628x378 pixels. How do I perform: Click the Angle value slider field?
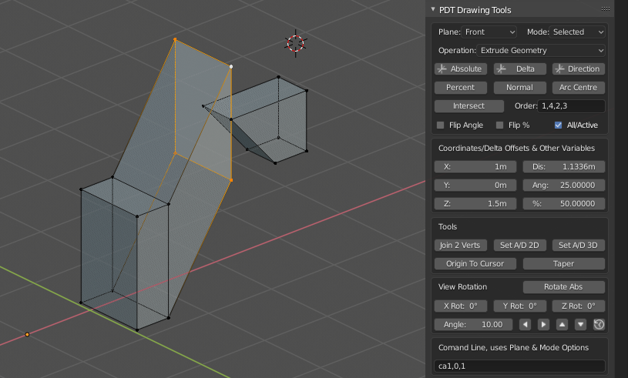pyautogui.click(x=473, y=324)
